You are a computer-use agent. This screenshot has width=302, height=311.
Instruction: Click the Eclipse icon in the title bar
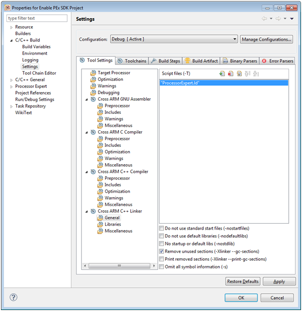click(x=7, y=8)
